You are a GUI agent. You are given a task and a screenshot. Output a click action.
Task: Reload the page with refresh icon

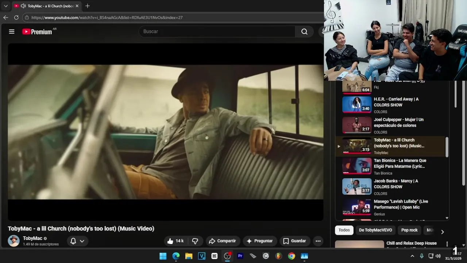(x=16, y=18)
